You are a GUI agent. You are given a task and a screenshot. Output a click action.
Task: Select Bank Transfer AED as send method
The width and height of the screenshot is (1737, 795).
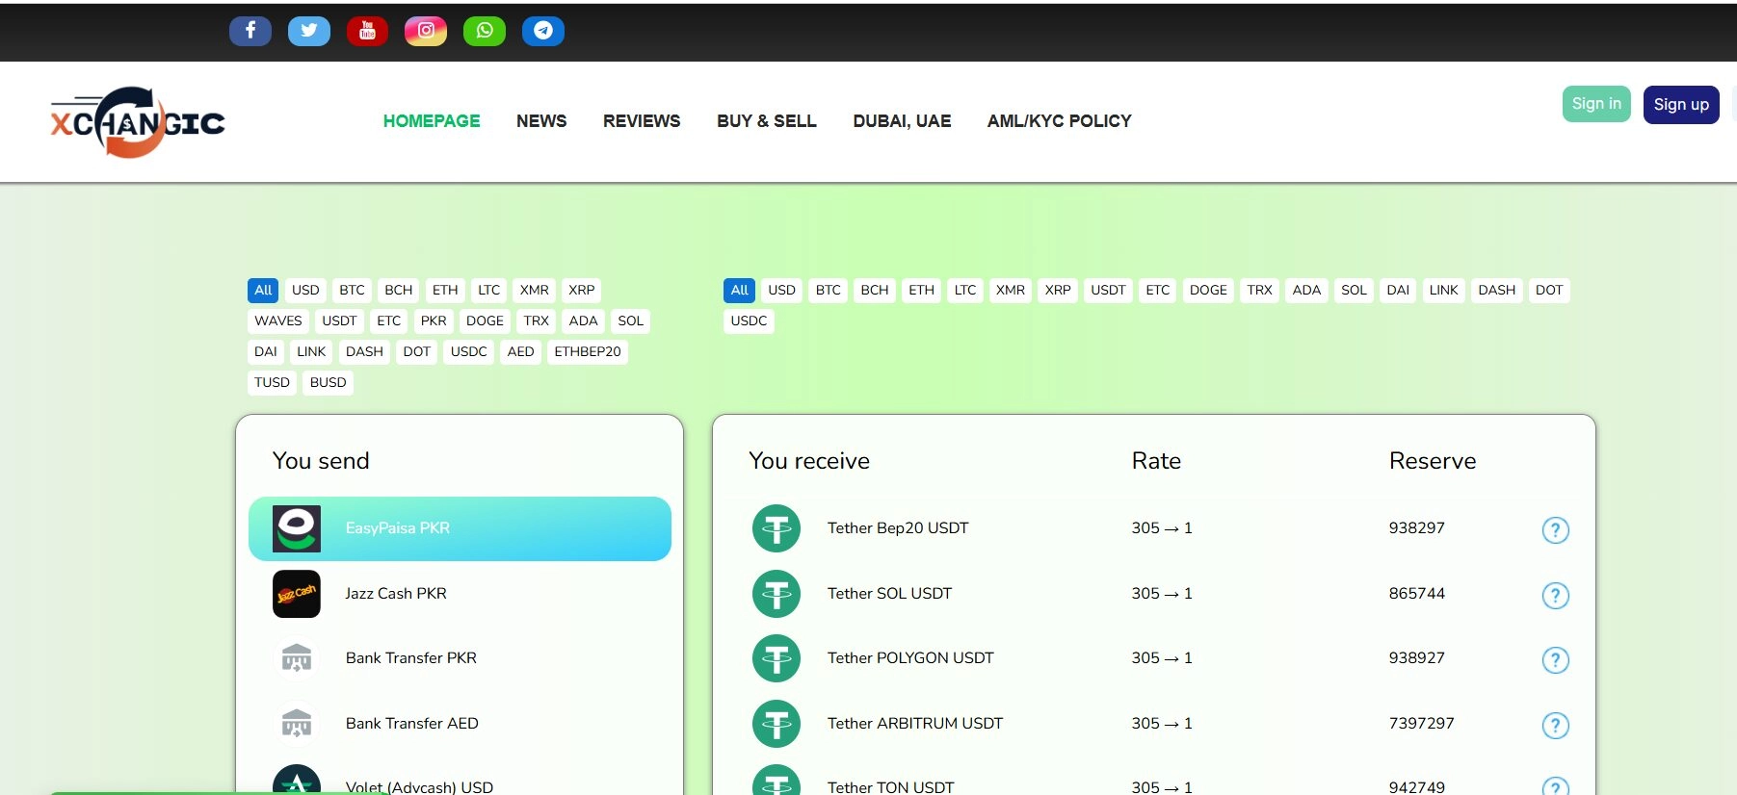[460, 724]
